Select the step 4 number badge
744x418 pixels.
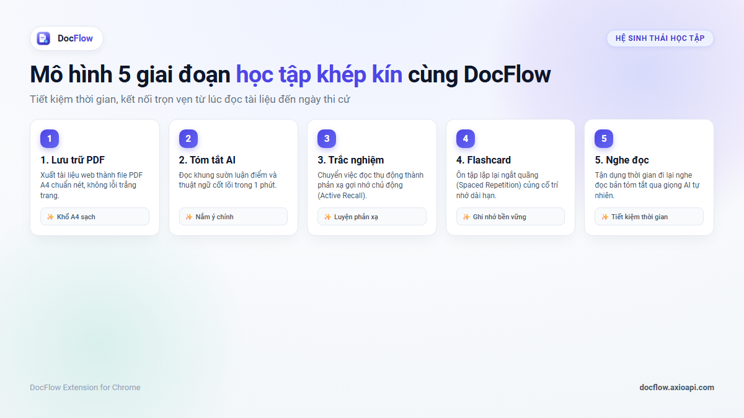[x=466, y=139]
